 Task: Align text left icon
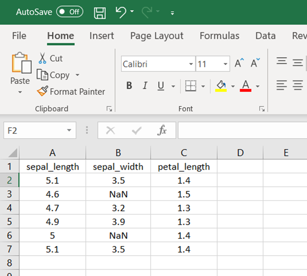point(282,85)
